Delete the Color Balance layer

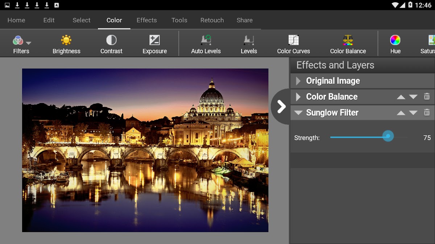pyautogui.click(x=427, y=97)
